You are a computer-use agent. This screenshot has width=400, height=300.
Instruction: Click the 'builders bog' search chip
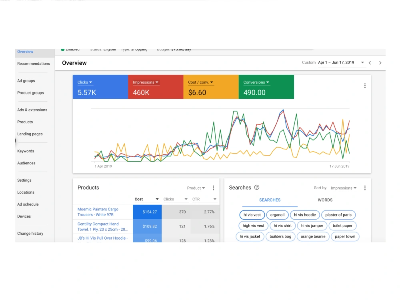coord(280,236)
